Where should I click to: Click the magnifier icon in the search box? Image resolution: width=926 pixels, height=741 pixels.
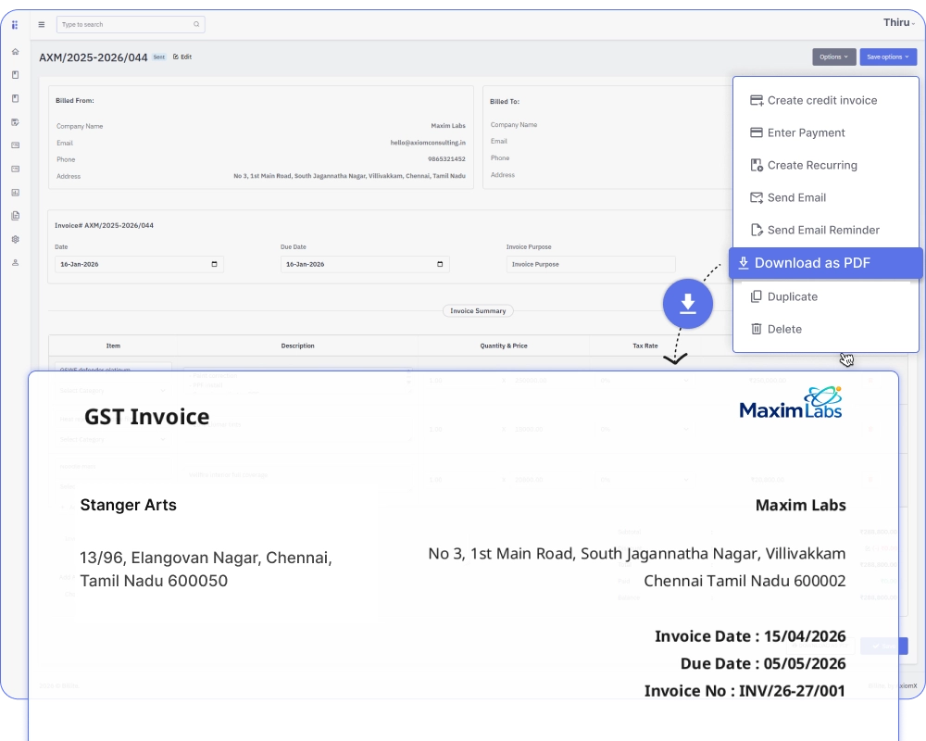point(196,24)
